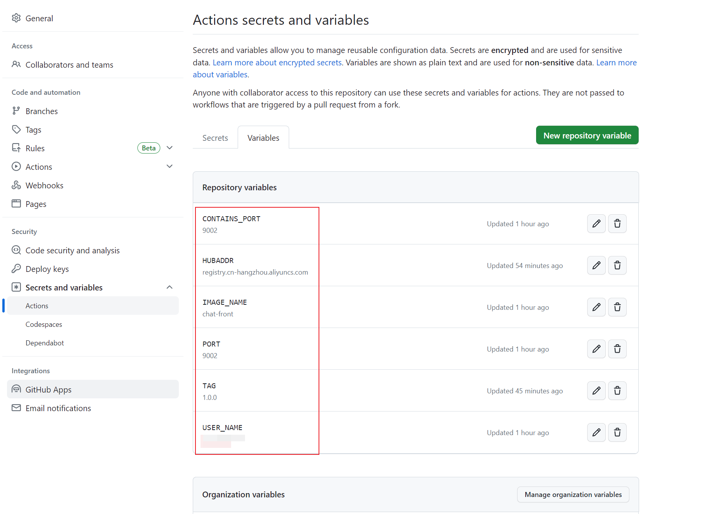The image size is (701, 514).
Task: Click the registry.cn-hangzhou.aliyuncs.com value
Action: 255,272
